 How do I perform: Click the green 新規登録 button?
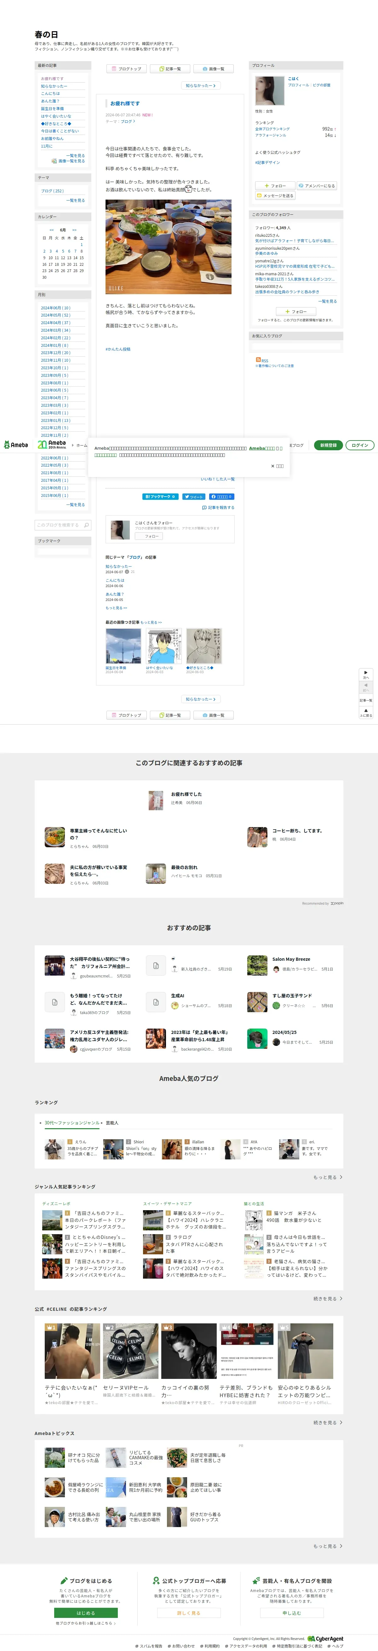tap(328, 445)
